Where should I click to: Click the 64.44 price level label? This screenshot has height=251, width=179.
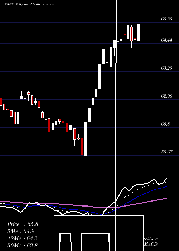pyautogui.click(x=167, y=40)
